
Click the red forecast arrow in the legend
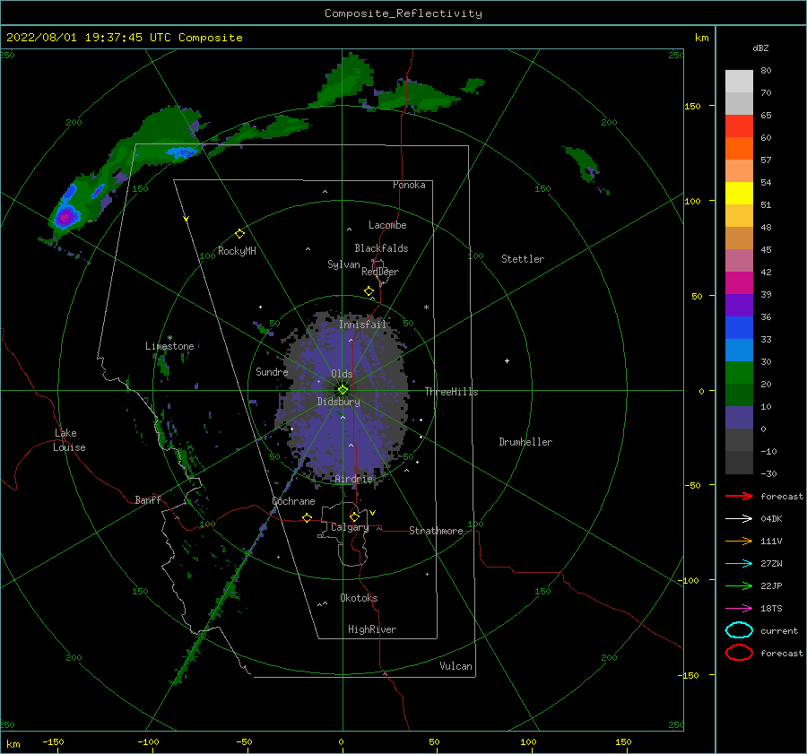pyautogui.click(x=739, y=496)
